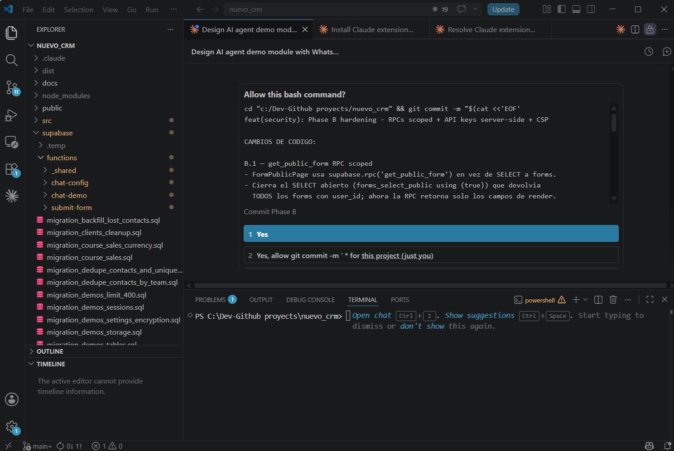Split the terminal
Screen dimensions: 674x451
598,300
